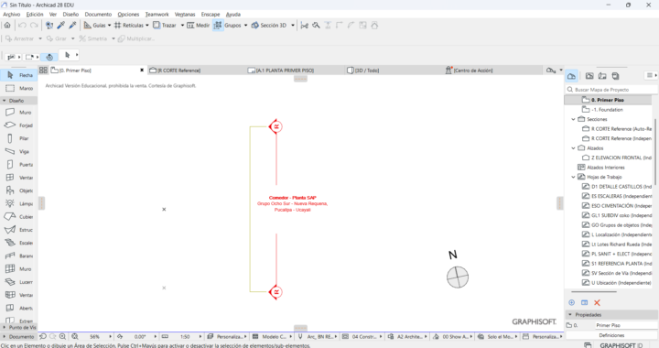Select the Lámpara lamp tool
The image size is (659, 348).
click(x=18, y=203)
